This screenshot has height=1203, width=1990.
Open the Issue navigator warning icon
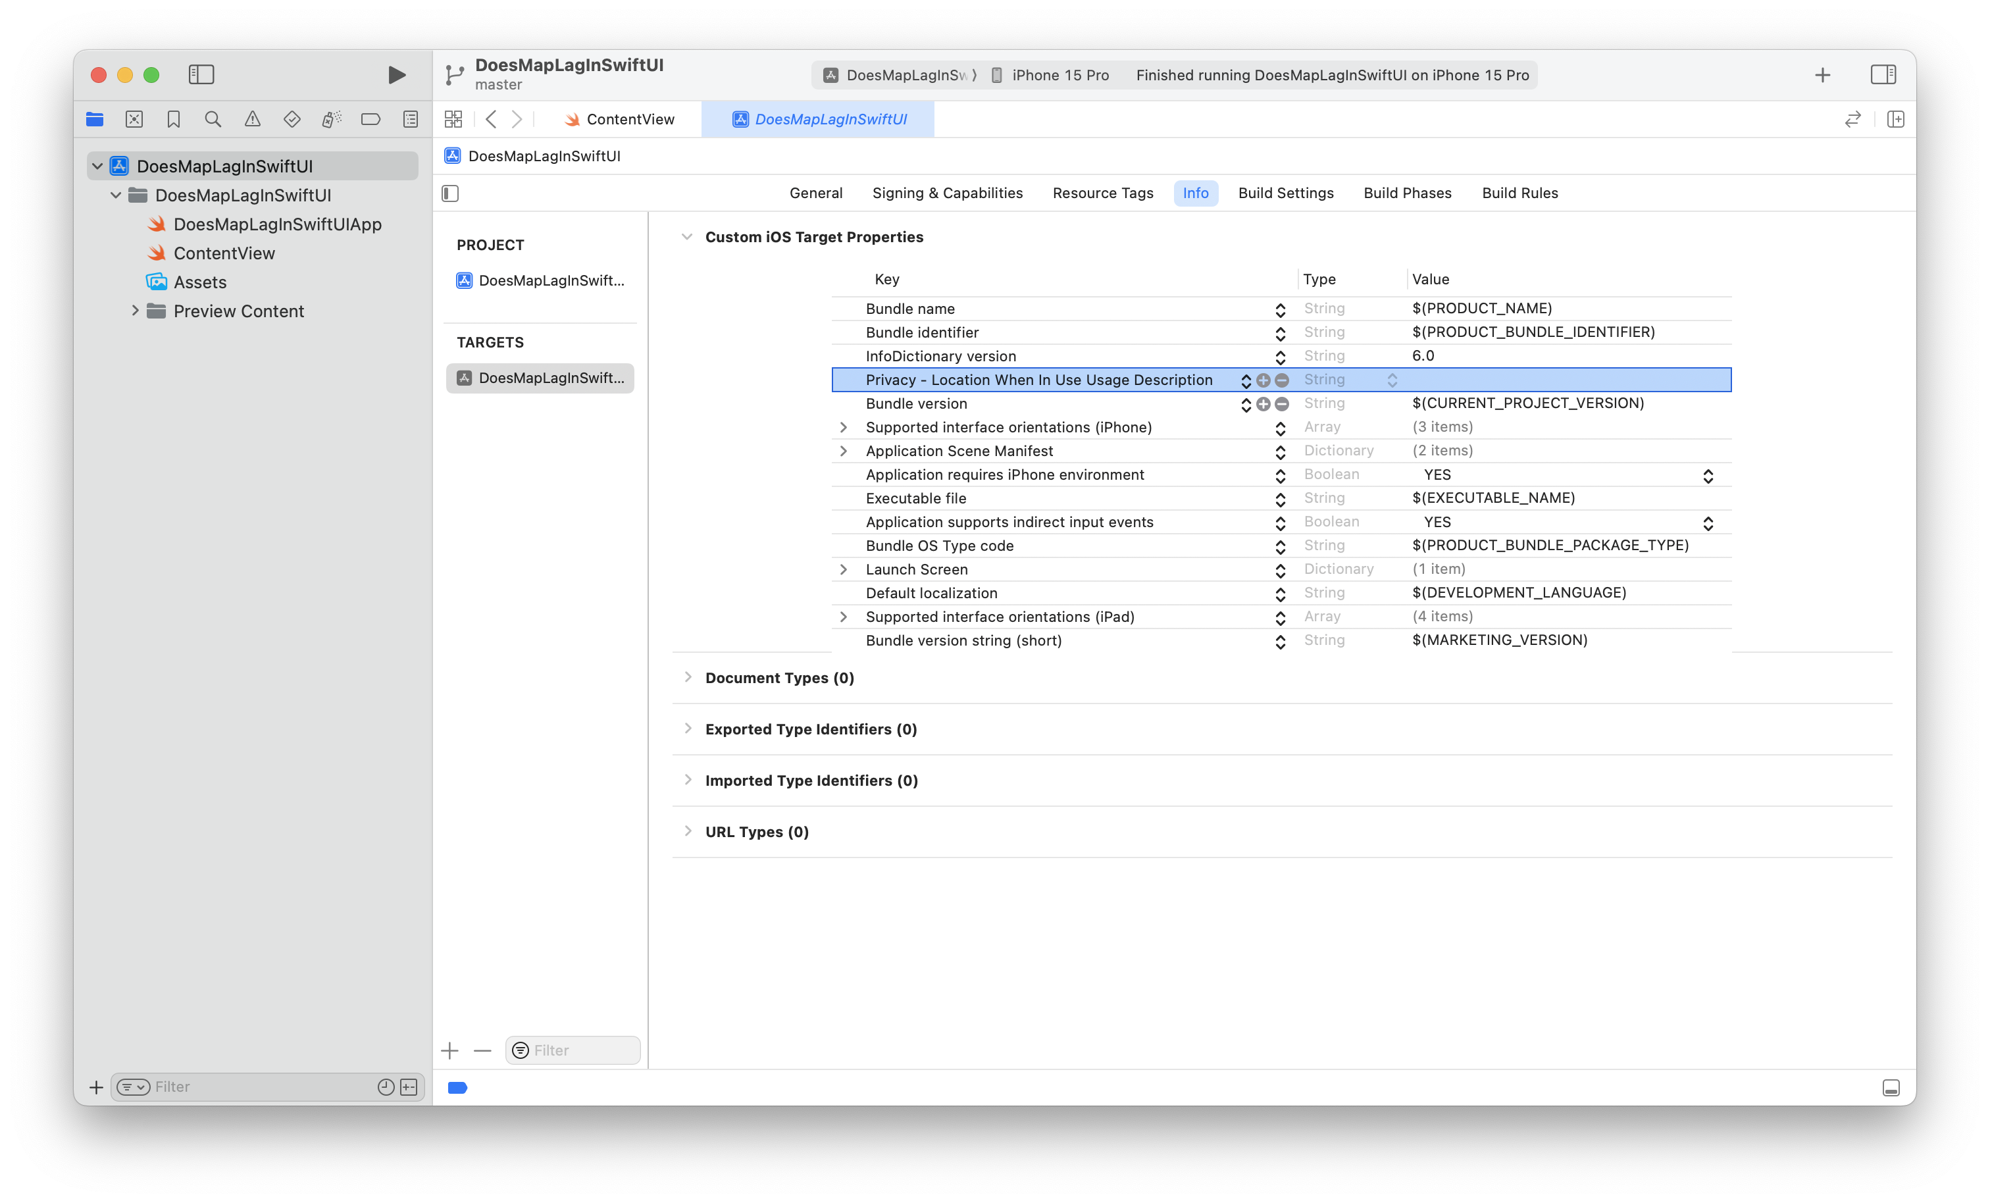point(252,120)
